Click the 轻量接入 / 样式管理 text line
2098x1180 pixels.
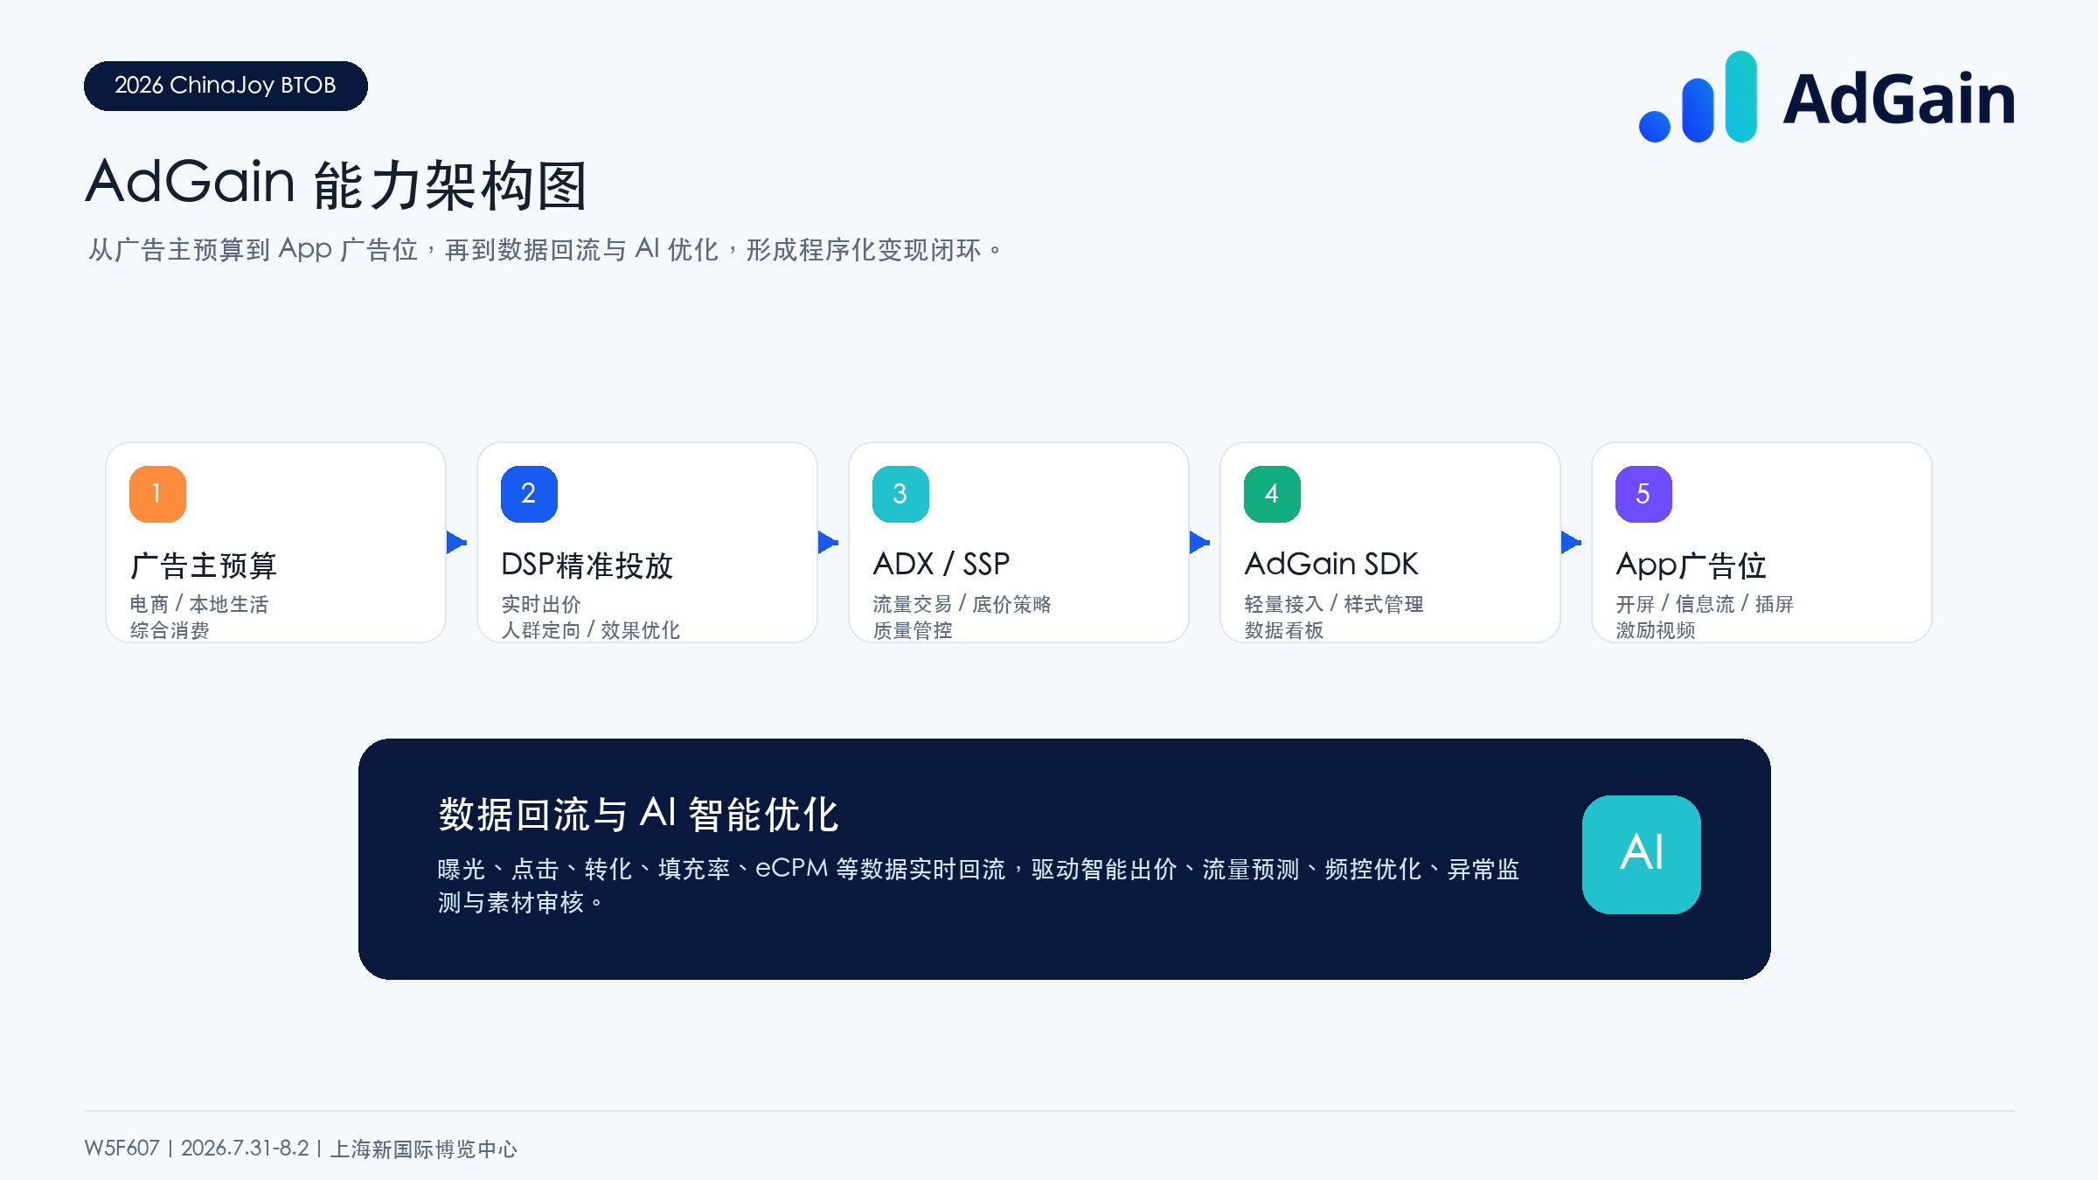click(1334, 604)
